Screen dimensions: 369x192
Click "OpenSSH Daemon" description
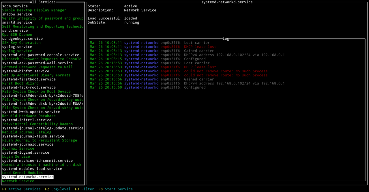click(x=17, y=34)
